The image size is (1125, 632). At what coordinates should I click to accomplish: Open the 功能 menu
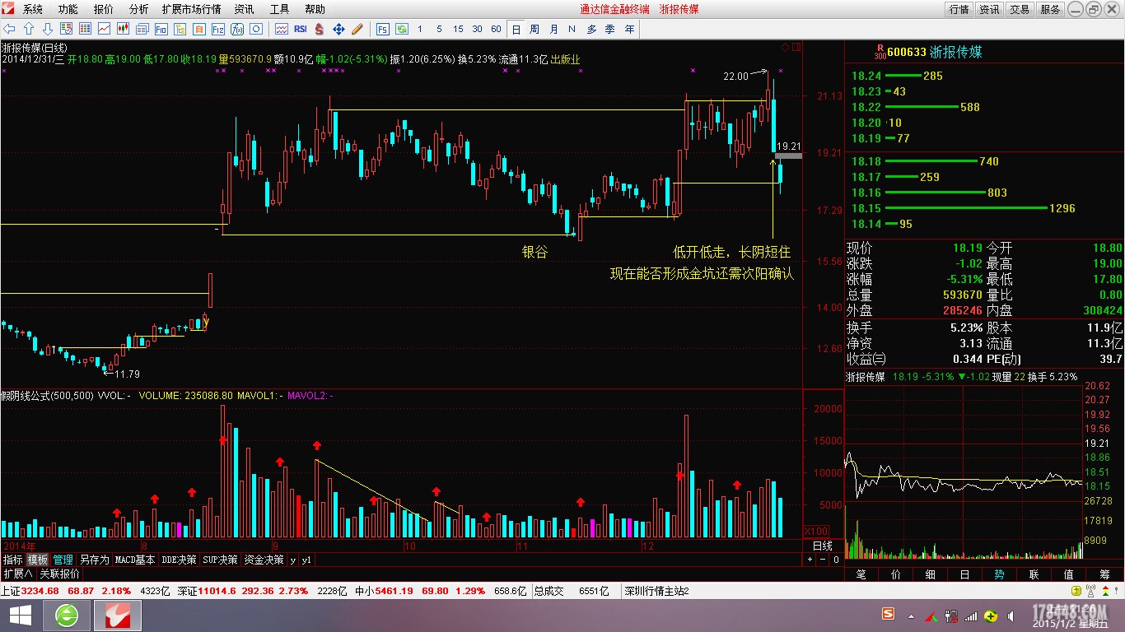(68, 9)
